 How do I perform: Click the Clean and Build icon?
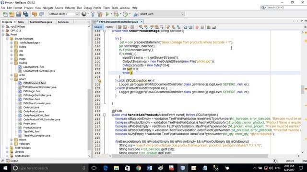100,14
